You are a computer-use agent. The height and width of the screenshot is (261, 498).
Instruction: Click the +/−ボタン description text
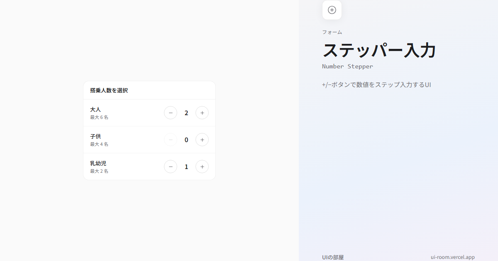(x=376, y=85)
